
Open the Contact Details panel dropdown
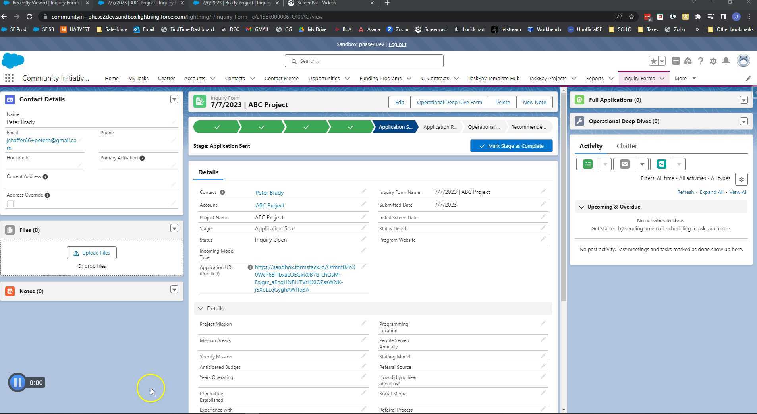coord(174,99)
